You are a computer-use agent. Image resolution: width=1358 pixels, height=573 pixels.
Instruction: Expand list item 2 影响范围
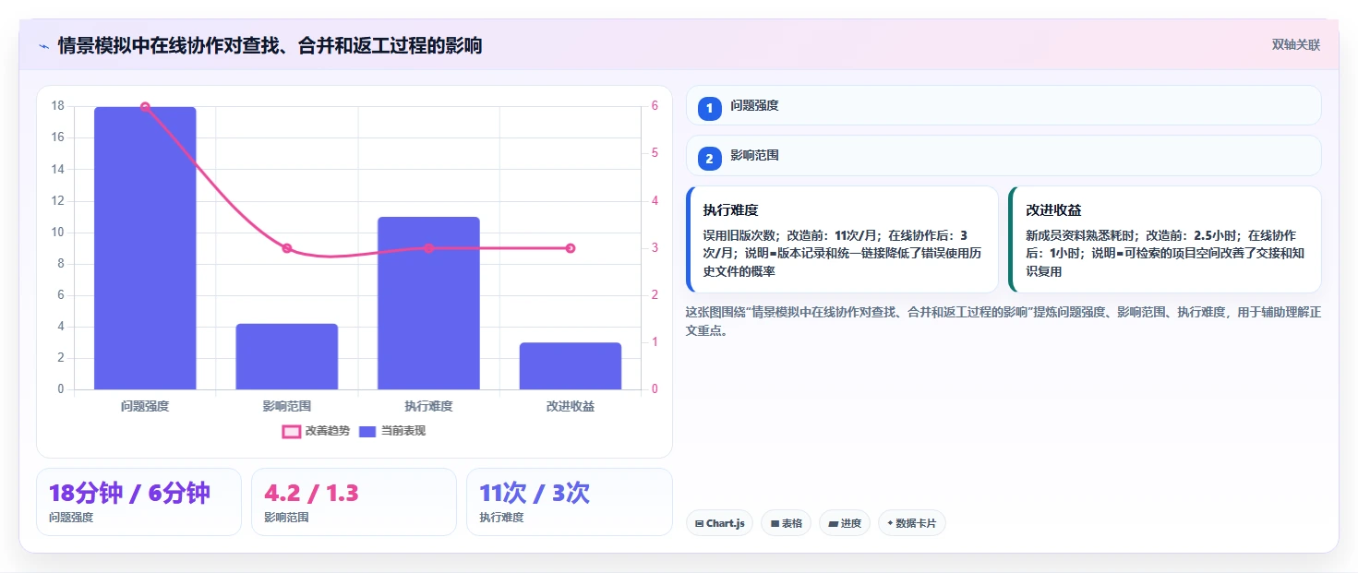coord(1003,156)
